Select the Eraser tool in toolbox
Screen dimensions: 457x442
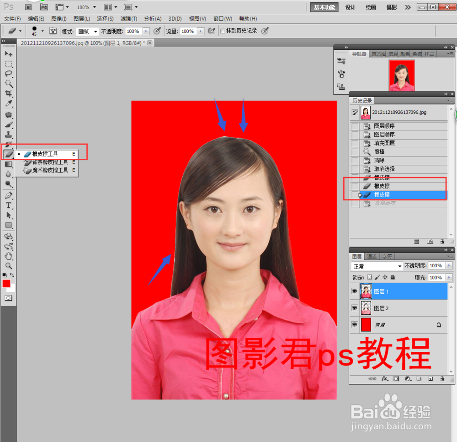point(8,154)
